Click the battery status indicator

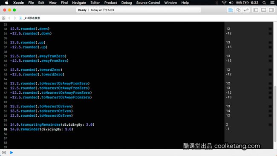click(x=242, y=3)
